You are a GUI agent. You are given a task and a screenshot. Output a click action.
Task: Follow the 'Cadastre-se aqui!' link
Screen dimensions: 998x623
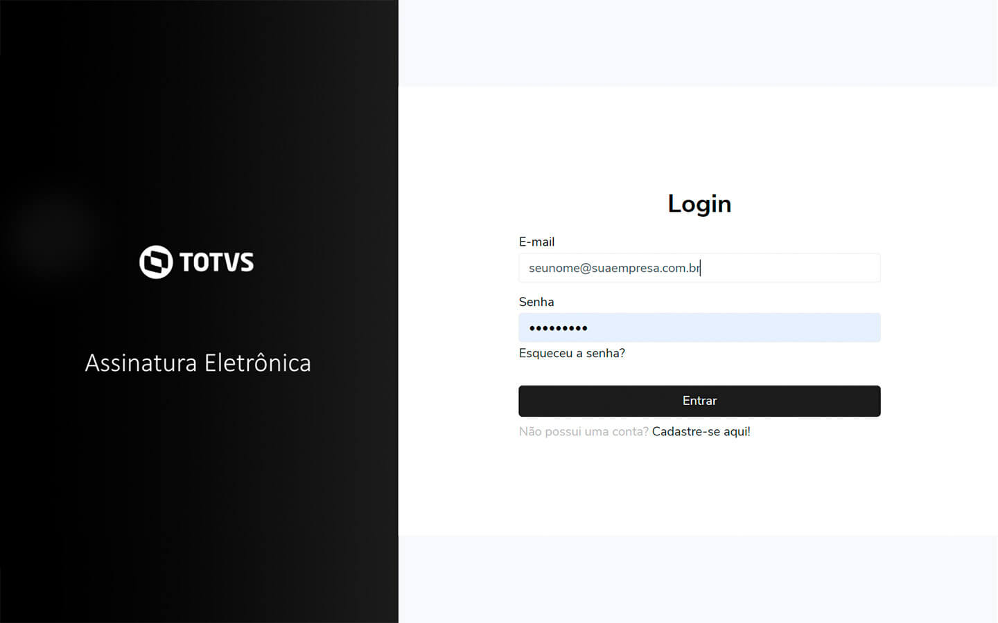pyautogui.click(x=701, y=431)
